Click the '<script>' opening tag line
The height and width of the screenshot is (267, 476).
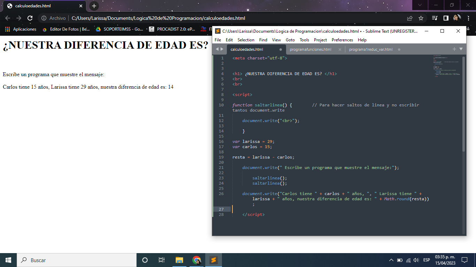(242, 95)
